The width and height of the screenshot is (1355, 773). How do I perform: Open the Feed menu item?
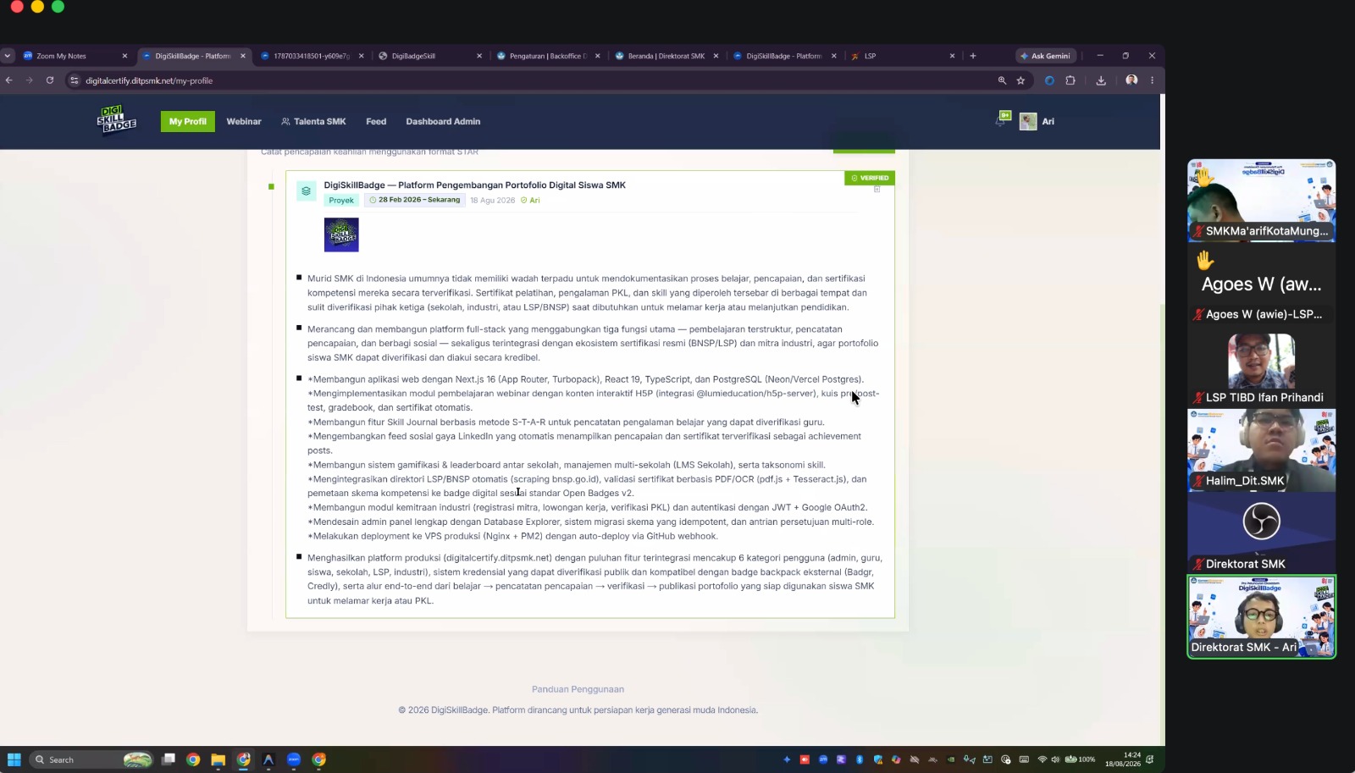coord(376,121)
